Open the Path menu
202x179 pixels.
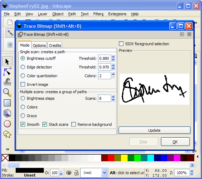72,14
